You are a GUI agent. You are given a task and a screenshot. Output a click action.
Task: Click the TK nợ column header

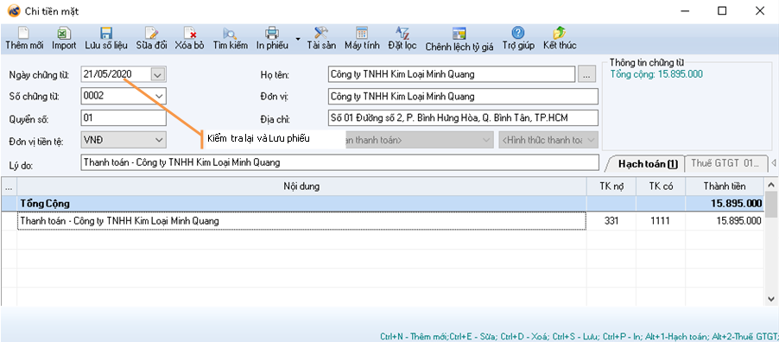[x=611, y=187]
